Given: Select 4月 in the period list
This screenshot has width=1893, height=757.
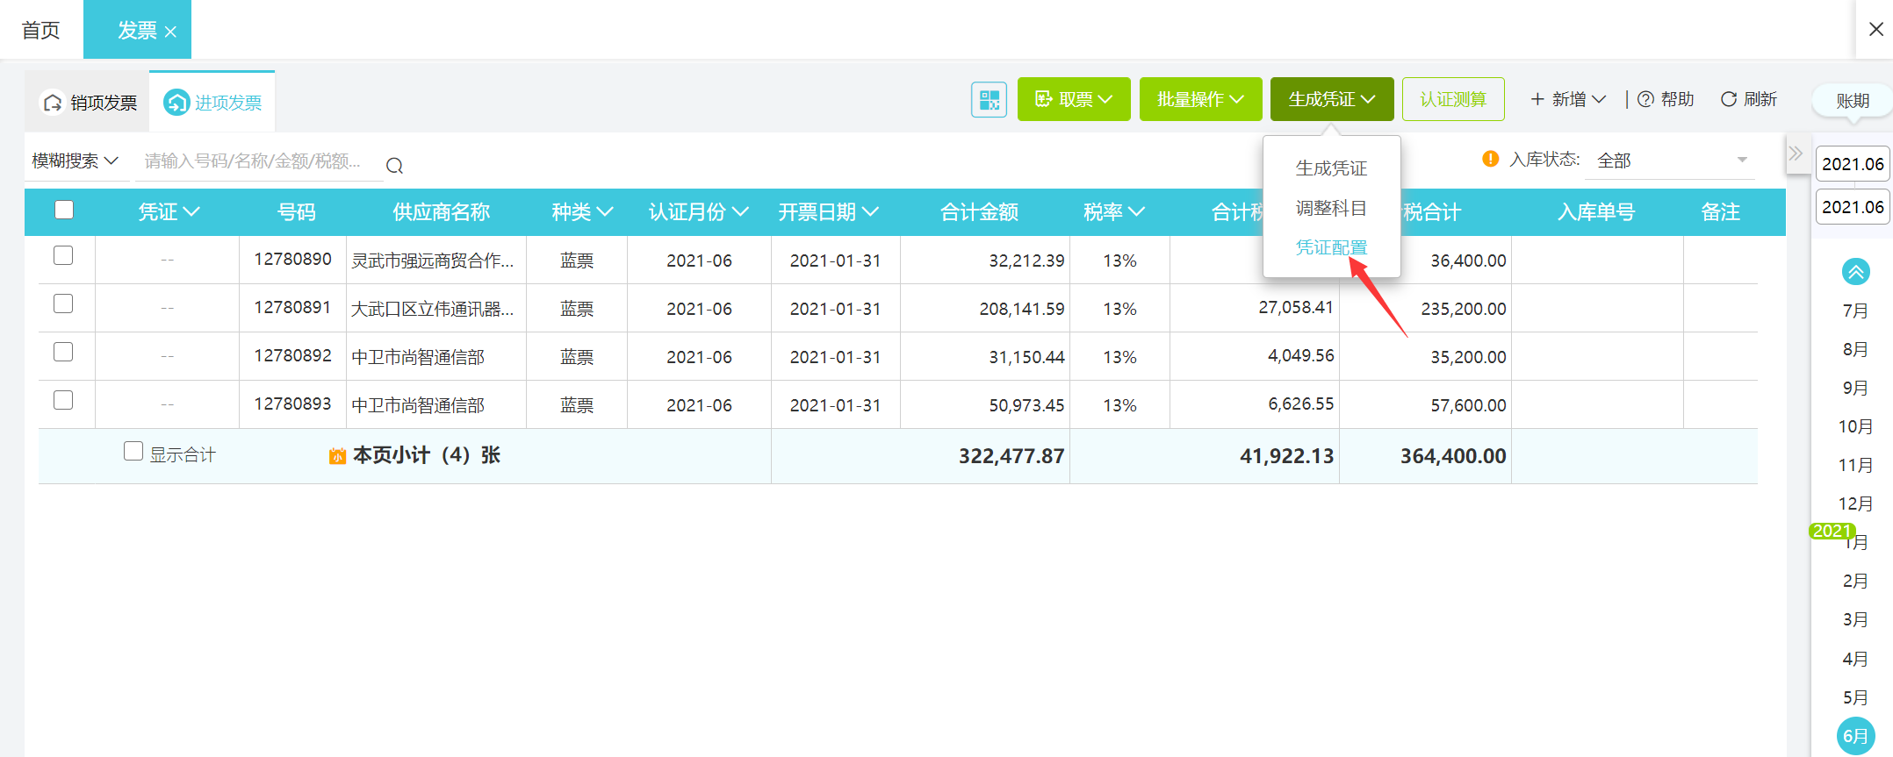Looking at the screenshot, I should tap(1855, 659).
